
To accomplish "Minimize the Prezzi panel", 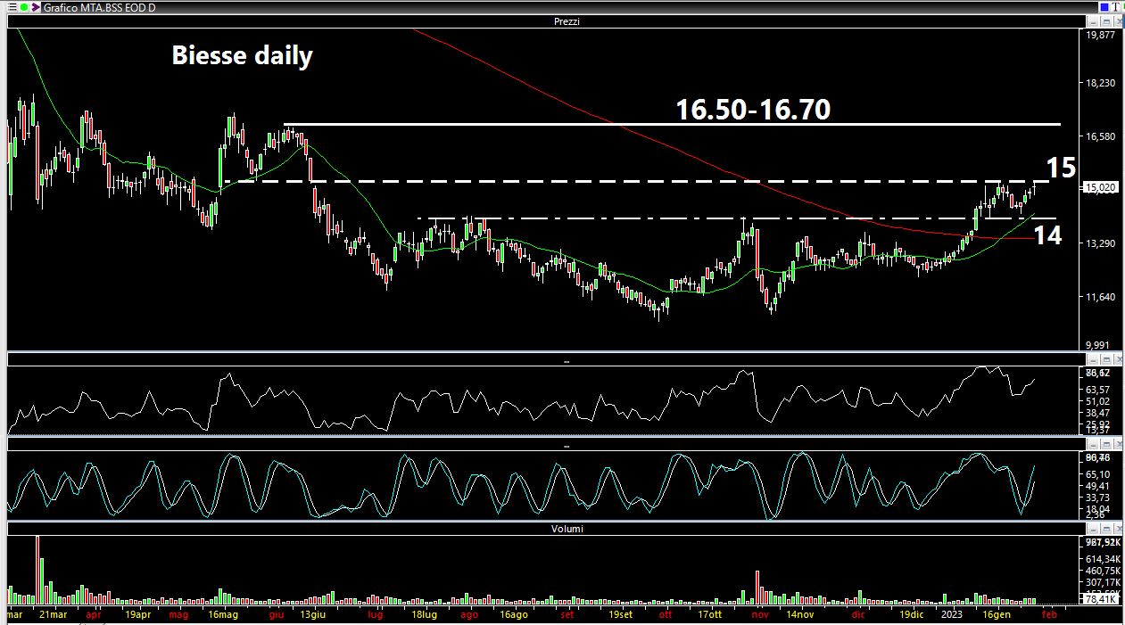I will click(x=1093, y=21).
